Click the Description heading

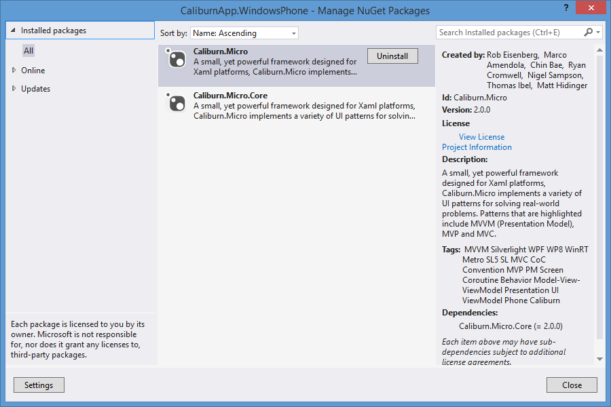tap(465, 159)
